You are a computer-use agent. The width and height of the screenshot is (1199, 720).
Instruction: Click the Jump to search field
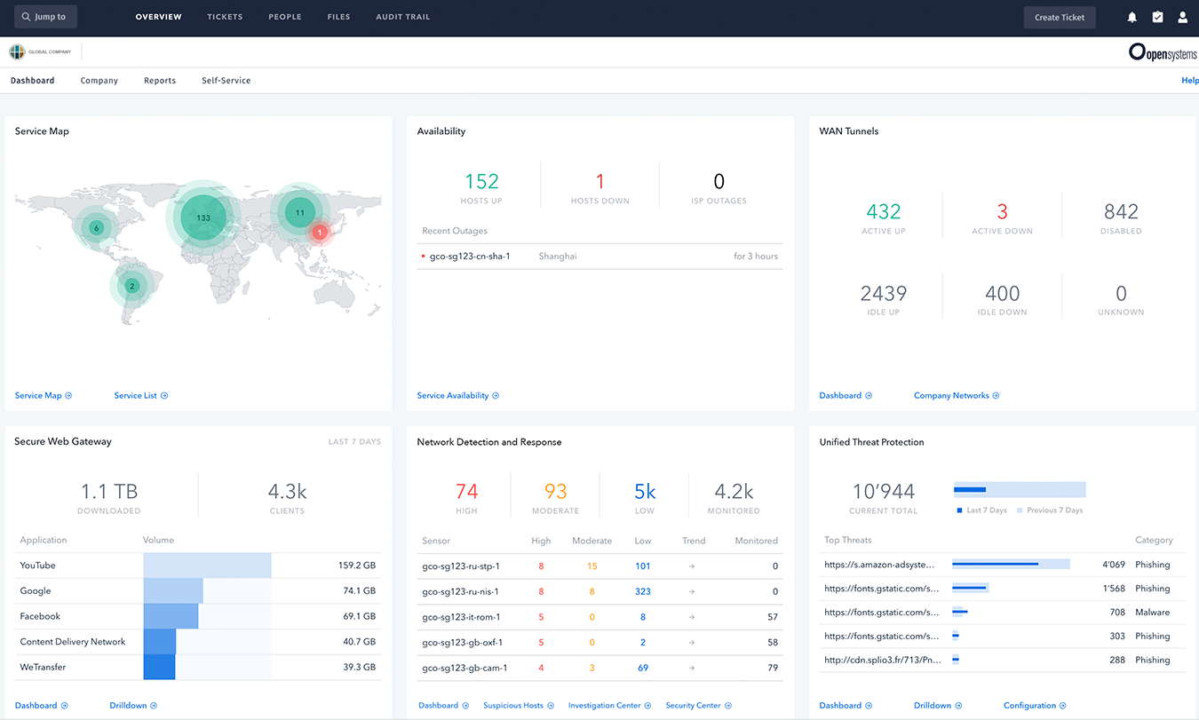(x=45, y=17)
